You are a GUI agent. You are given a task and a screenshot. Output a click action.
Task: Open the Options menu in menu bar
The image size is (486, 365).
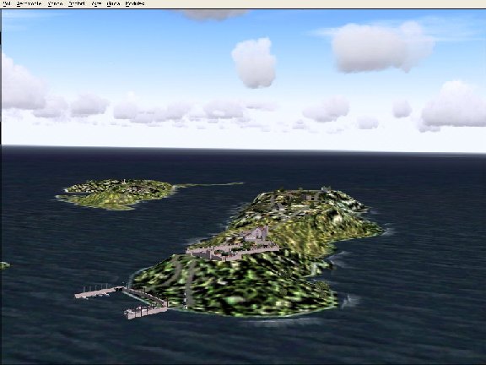pyautogui.click(x=76, y=3)
